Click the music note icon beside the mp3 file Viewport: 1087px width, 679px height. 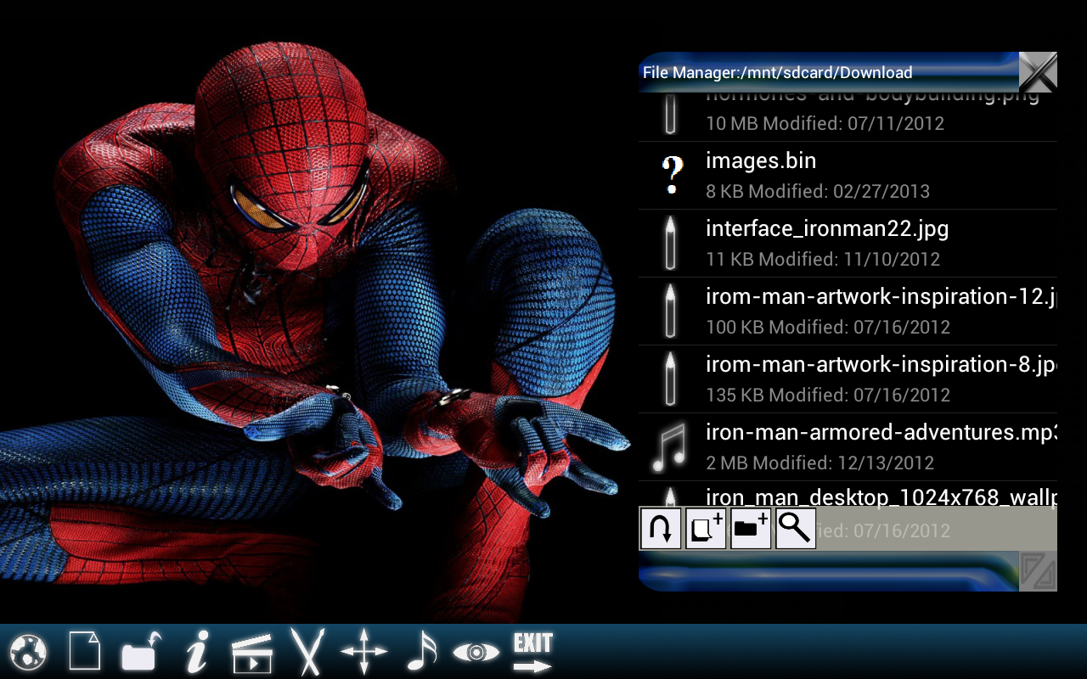tap(669, 447)
